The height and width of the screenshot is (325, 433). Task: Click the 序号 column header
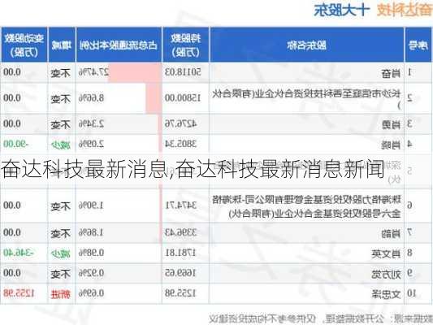tap(418, 45)
